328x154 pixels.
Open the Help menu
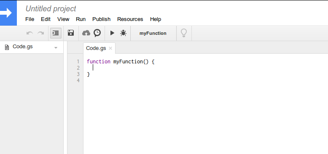point(156,19)
